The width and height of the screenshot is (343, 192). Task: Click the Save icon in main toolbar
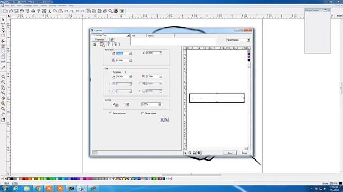(x=17, y=11)
